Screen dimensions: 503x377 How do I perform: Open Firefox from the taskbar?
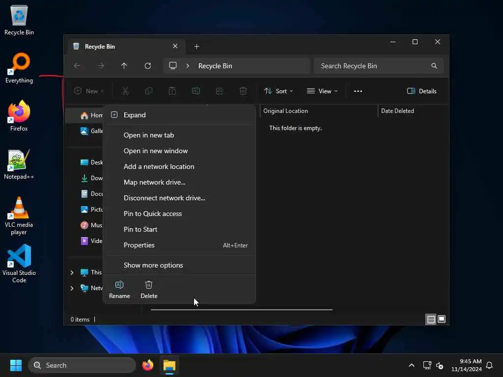pos(147,365)
